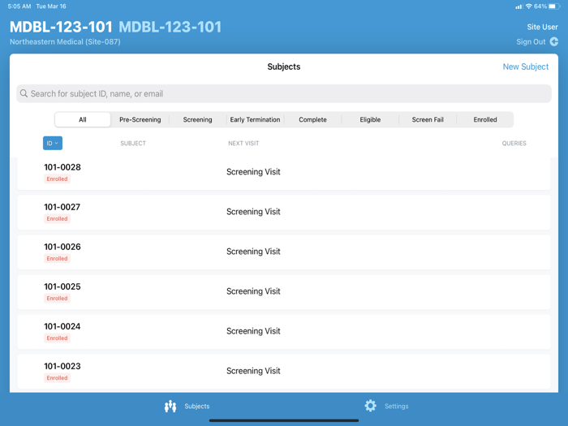Screen dimensions: 568x426
Task: Select Screening Visit for 101-0028
Action: click(253, 172)
